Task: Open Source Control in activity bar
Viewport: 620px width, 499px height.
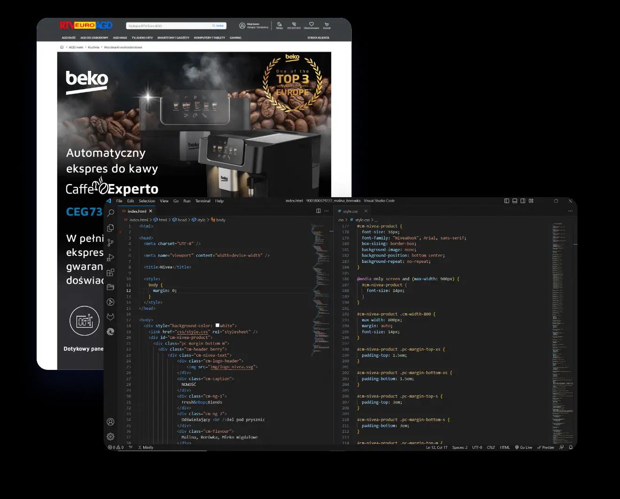Action: (x=110, y=243)
